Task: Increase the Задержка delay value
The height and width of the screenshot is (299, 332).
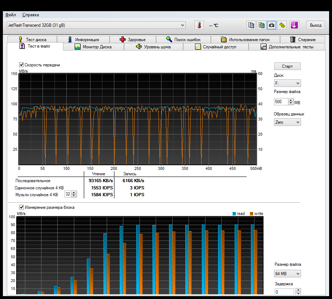Action: coord(298,290)
